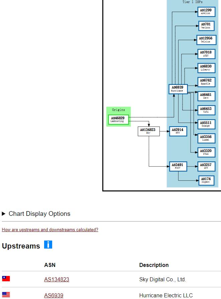
Task: Click the 'Sky Digital Co., Ltd.' description text
Action: tap(162, 279)
